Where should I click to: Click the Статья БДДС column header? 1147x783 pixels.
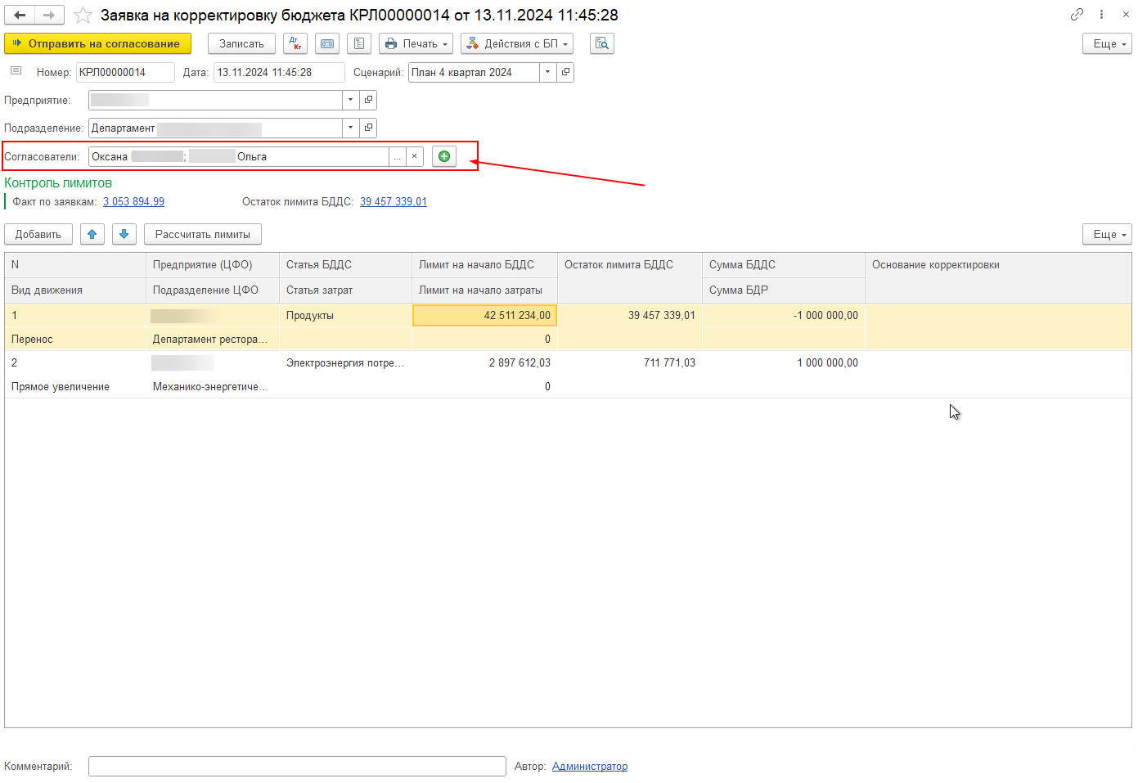coord(345,265)
